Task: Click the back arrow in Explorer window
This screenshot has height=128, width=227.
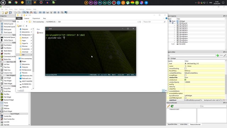Action: tap(18, 22)
